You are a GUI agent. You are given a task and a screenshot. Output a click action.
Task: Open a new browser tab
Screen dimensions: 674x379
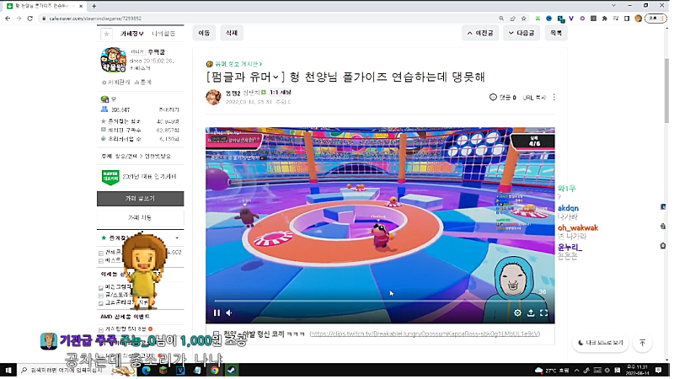tap(94, 6)
